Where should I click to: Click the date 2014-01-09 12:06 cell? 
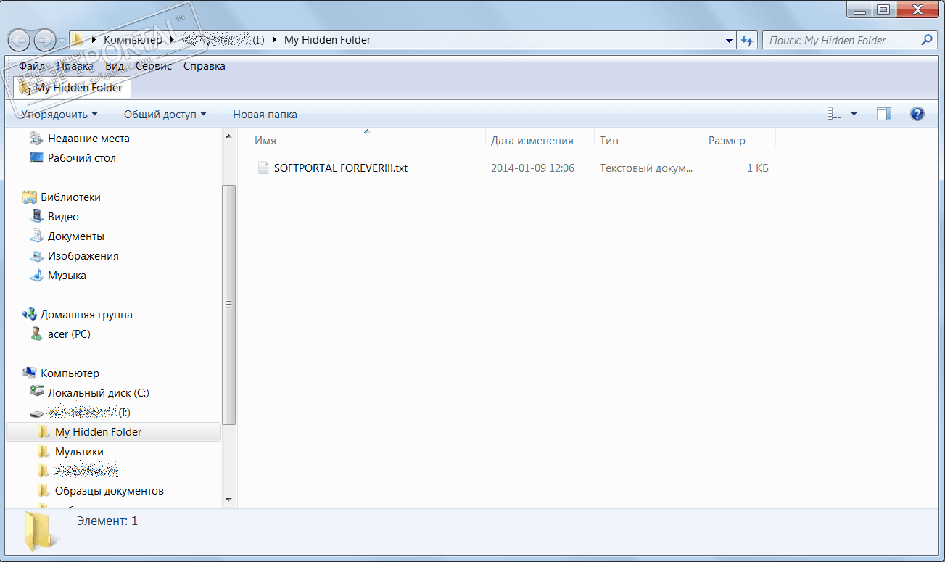(532, 168)
